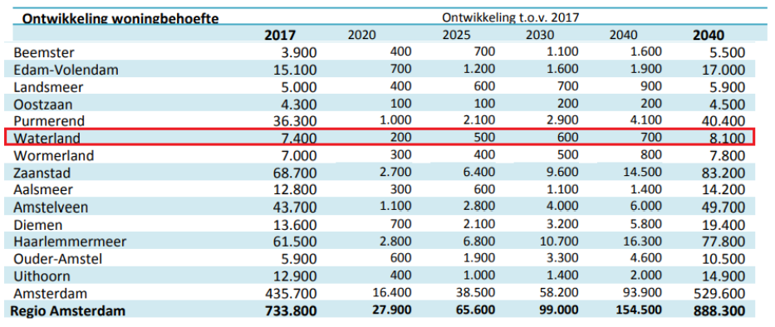
Task: Click the 2020 column header
Action: [x=362, y=36]
